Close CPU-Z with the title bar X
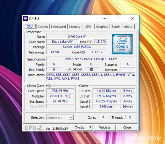The height and width of the screenshot is (144, 165). (x=132, y=19)
